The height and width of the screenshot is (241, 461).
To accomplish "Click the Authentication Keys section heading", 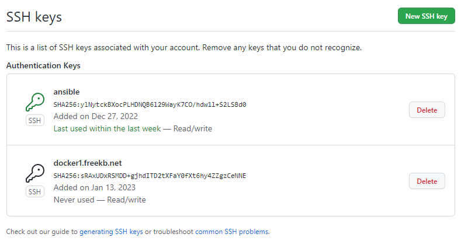I will click(43, 65).
